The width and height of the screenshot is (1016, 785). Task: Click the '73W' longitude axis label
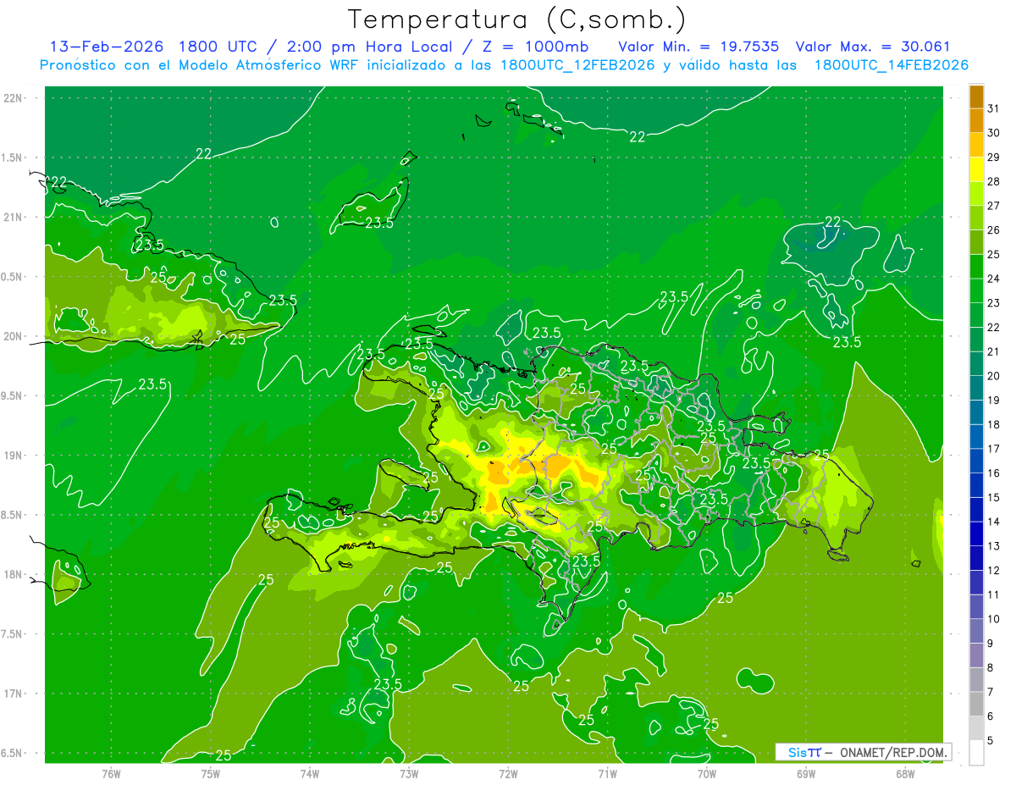tap(409, 774)
